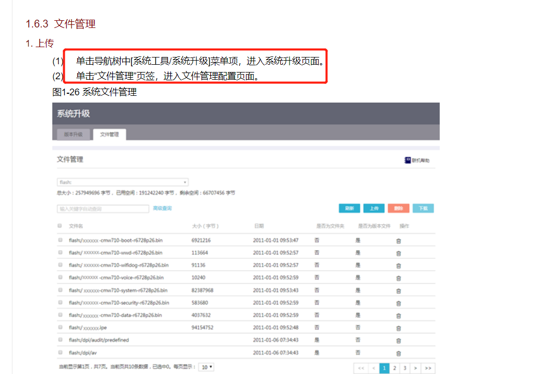
Task: Click the 刷新 refresh button
Action: pos(350,208)
